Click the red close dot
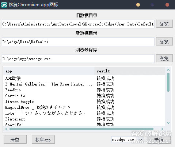This screenshot has height=147, width=175. pos(167,5)
